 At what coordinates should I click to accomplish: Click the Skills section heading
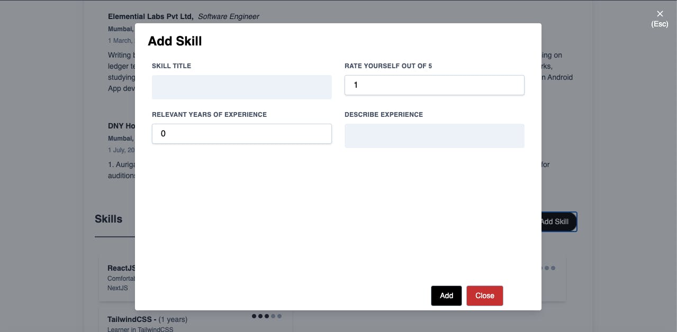click(x=109, y=219)
